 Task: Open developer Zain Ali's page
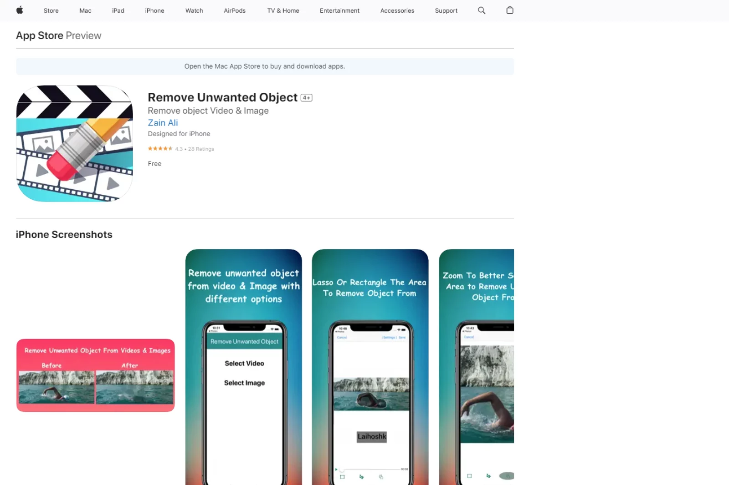[163, 123]
